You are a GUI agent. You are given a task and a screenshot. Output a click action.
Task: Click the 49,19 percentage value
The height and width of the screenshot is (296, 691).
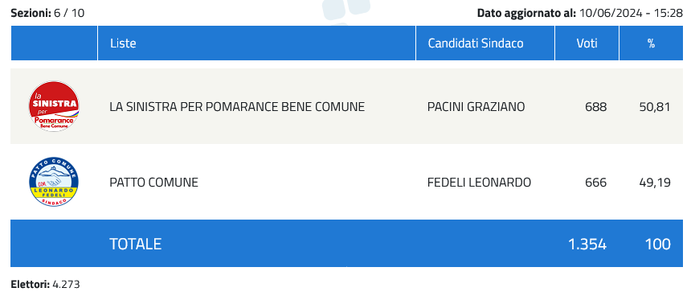pos(655,183)
